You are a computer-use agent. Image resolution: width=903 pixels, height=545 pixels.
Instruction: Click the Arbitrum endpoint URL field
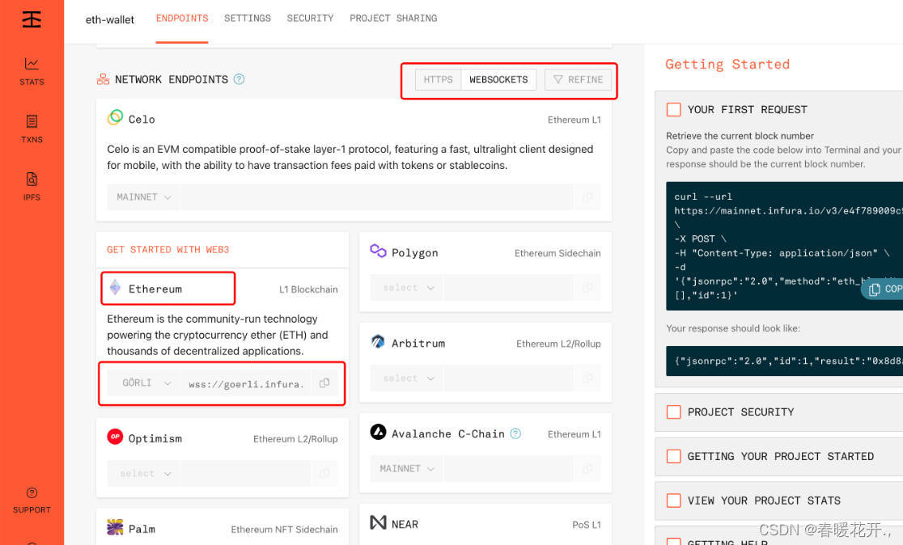pos(509,378)
